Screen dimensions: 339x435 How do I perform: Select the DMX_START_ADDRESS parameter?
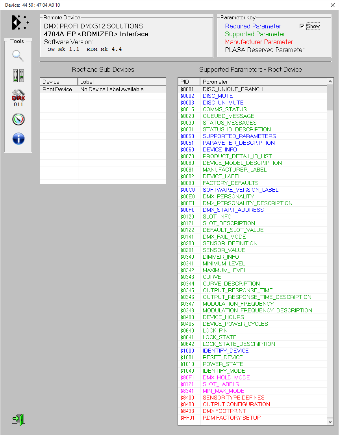click(x=233, y=210)
